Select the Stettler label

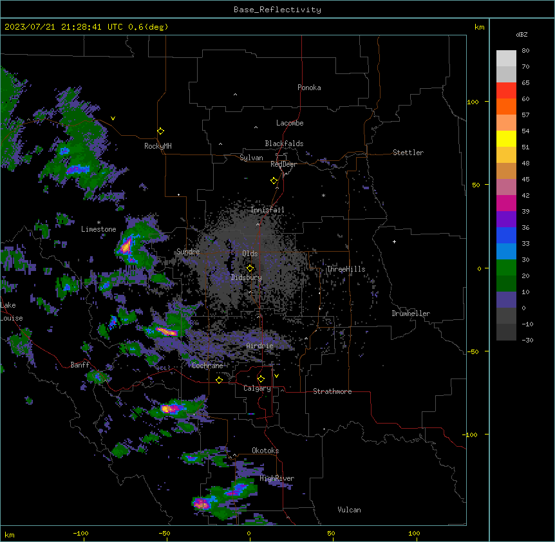pos(408,153)
